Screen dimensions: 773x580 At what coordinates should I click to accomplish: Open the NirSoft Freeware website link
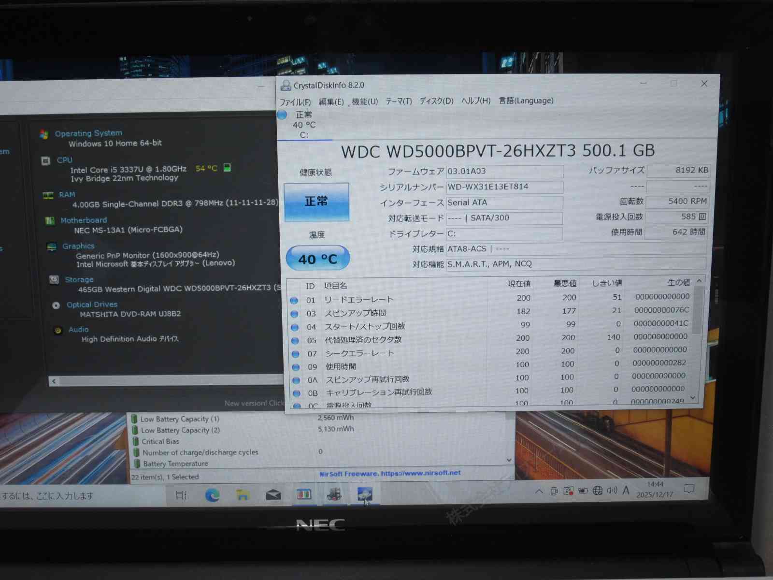pyautogui.click(x=390, y=474)
